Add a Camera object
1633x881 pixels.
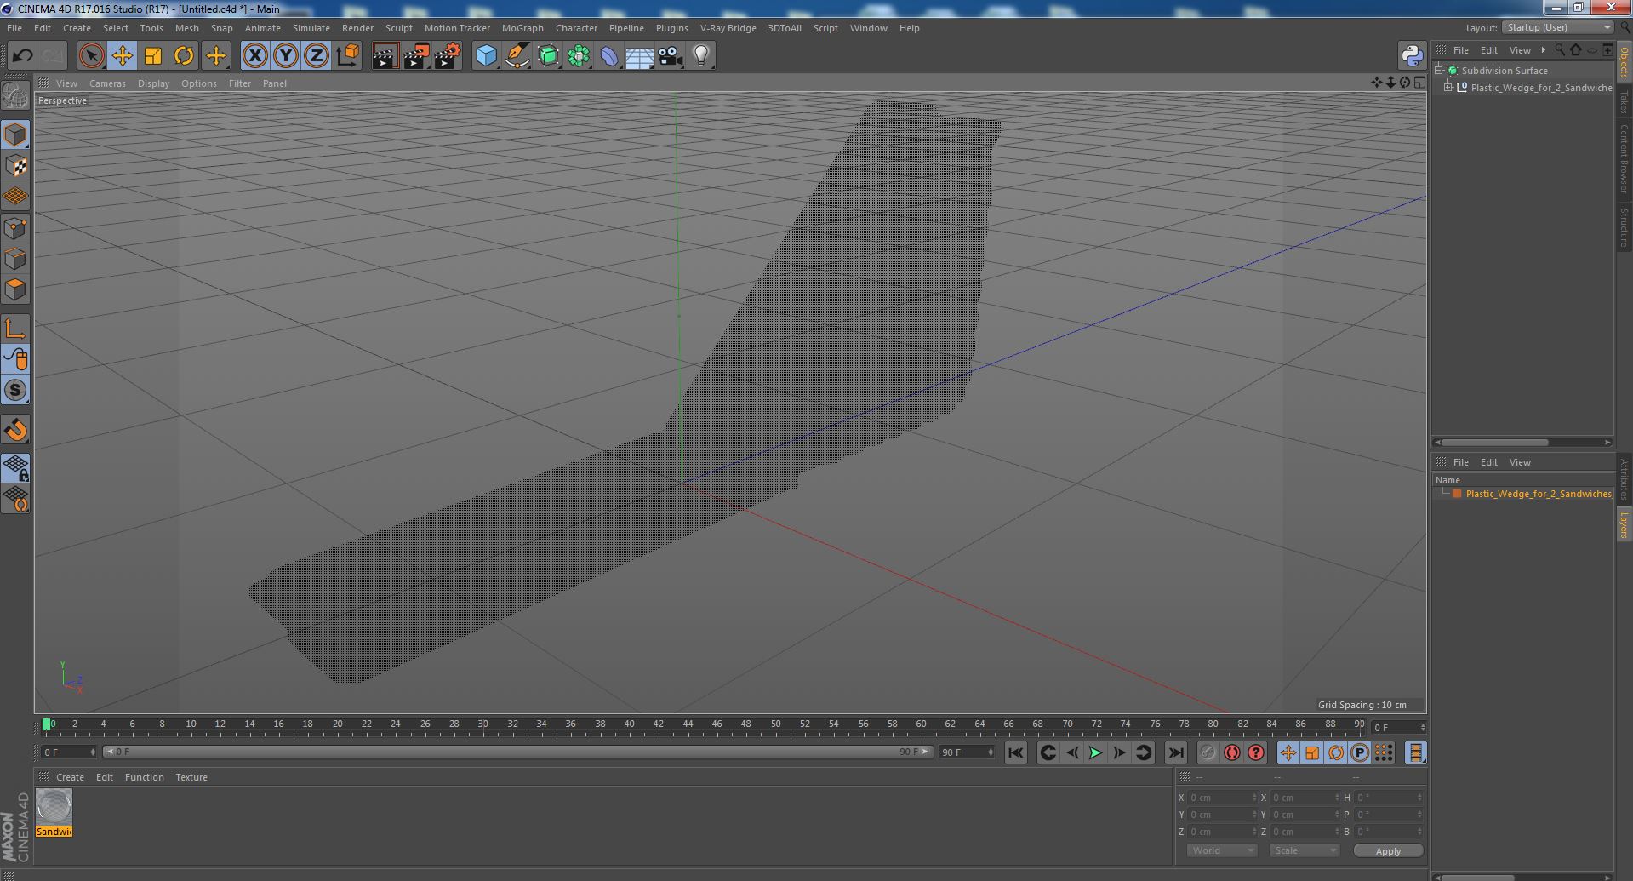[x=671, y=56]
